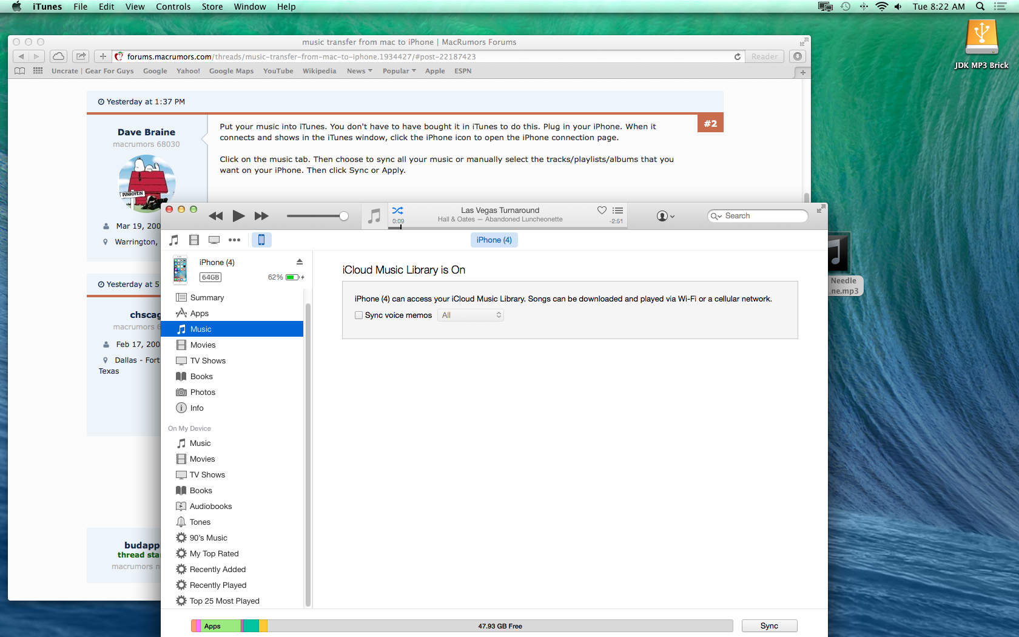Open Spotlight search in menu bar
The image size is (1019, 637).
click(x=980, y=7)
